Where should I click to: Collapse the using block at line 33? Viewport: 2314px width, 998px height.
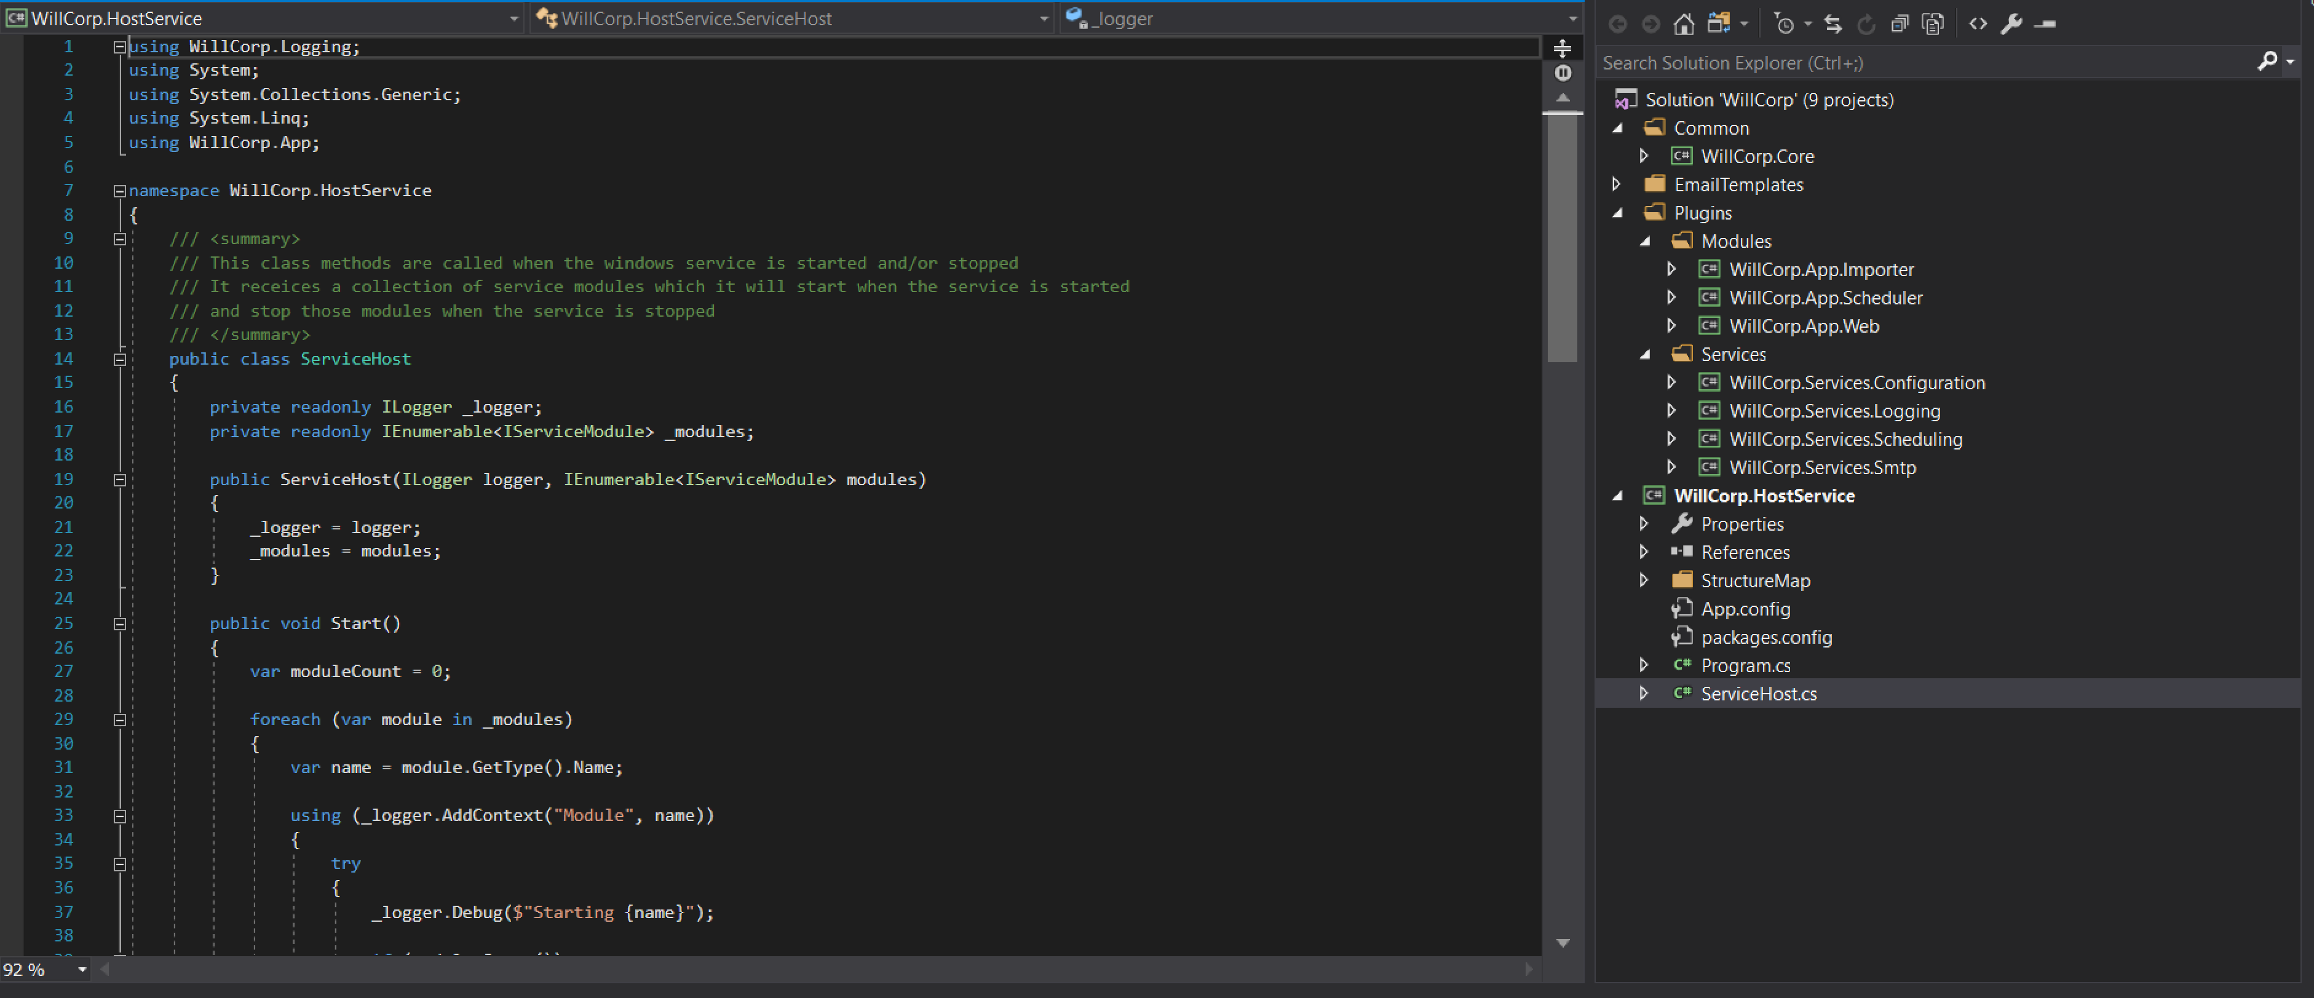pyautogui.click(x=119, y=815)
